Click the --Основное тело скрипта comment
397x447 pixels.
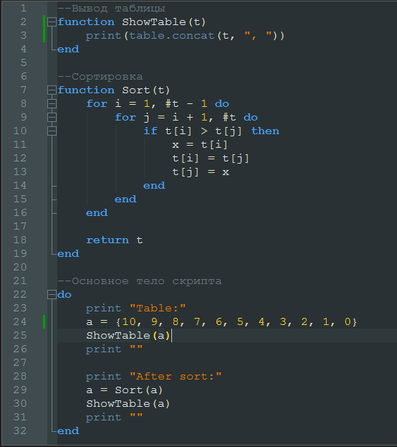coord(140,281)
